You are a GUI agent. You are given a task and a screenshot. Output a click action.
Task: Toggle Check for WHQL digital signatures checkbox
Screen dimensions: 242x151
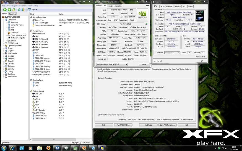click(x=99, y=115)
